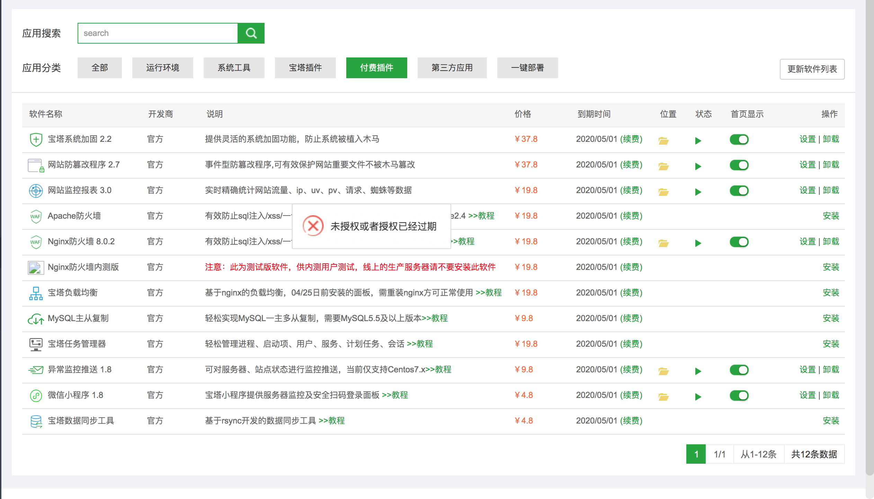
Task: Click the MySQL主从复制 cloud sync icon
Action: pos(36,319)
